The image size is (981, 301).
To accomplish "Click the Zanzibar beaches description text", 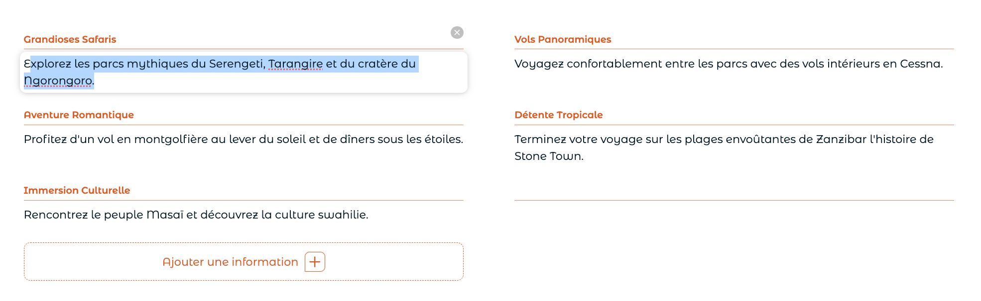I will coord(724,148).
